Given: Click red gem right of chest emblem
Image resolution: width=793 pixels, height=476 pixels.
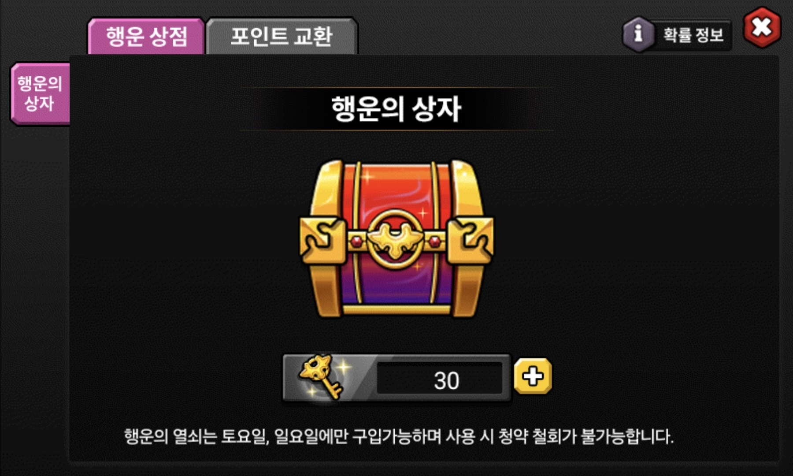Looking at the screenshot, I should coord(434,241).
